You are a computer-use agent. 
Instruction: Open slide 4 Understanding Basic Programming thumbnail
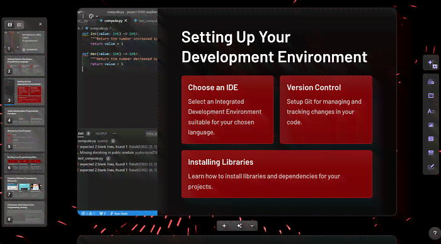[x=25, y=116]
